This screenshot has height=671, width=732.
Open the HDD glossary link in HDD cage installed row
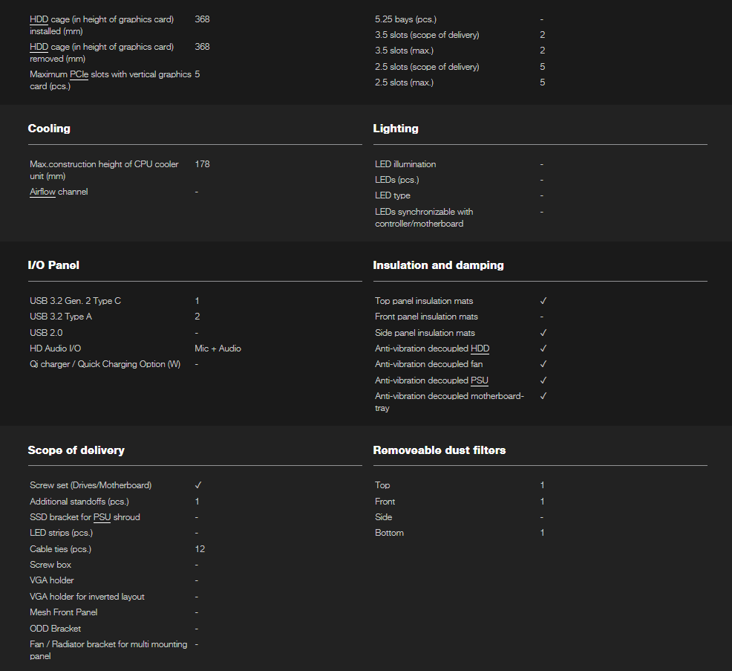pyautogui.click(x=39, y=19)
